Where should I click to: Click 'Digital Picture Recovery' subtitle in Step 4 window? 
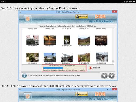point(101,99)
